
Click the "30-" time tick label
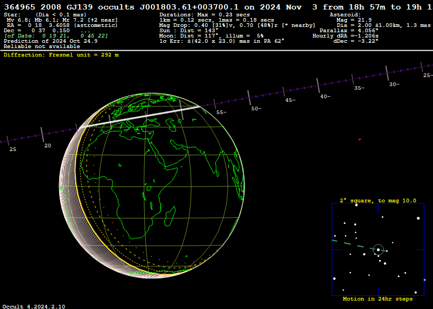point(394,85)
